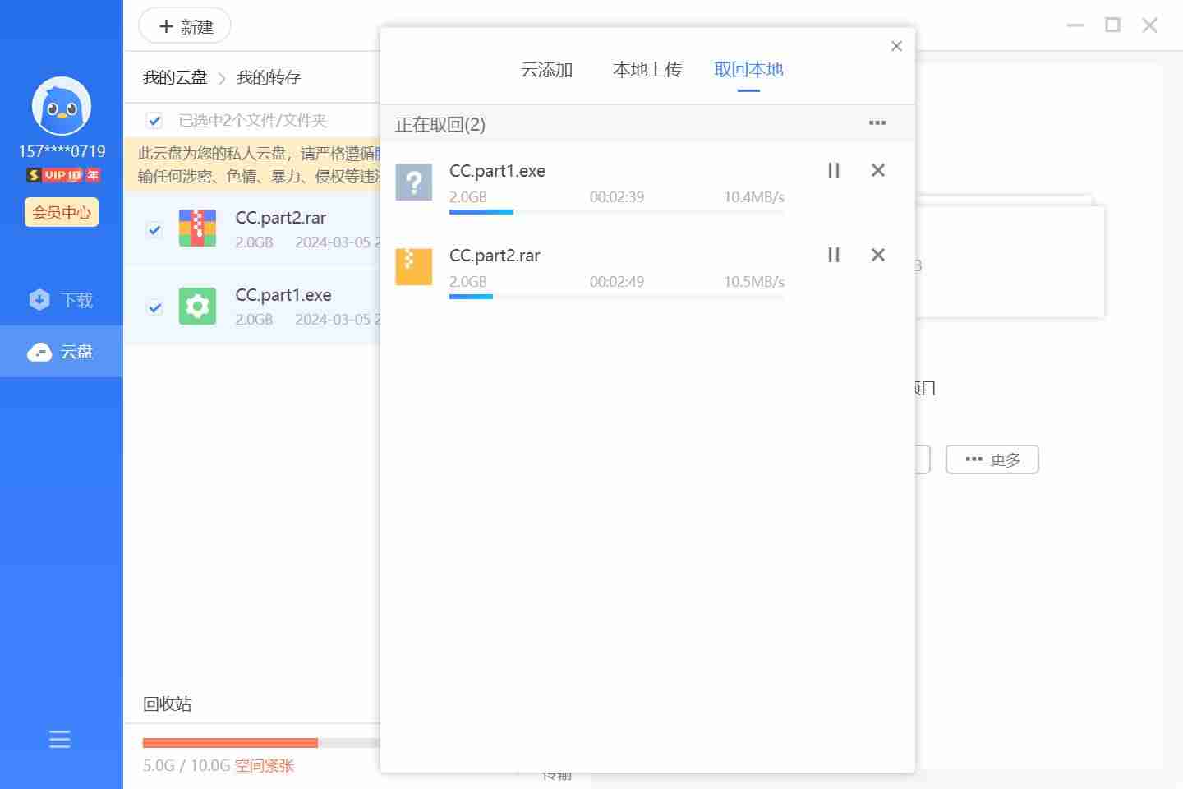
Task: Select the CC.part2.rar file name in the cloud list
Action: point(281,218)
